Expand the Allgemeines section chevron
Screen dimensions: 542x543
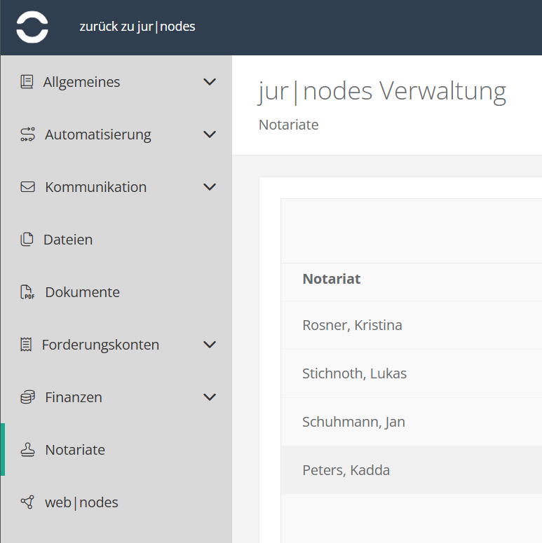(209, 82)
